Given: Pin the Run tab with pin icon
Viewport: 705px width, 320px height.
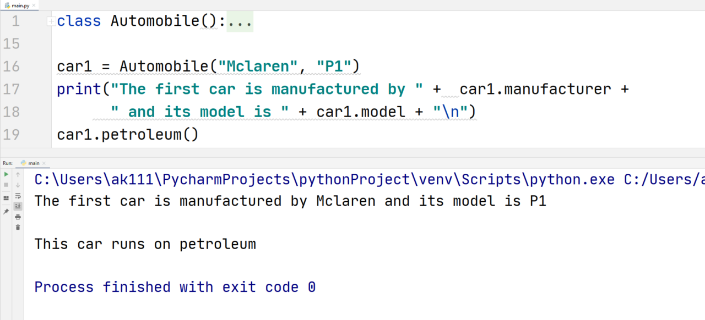Looking at the screenshot, I should coord(6,212).
